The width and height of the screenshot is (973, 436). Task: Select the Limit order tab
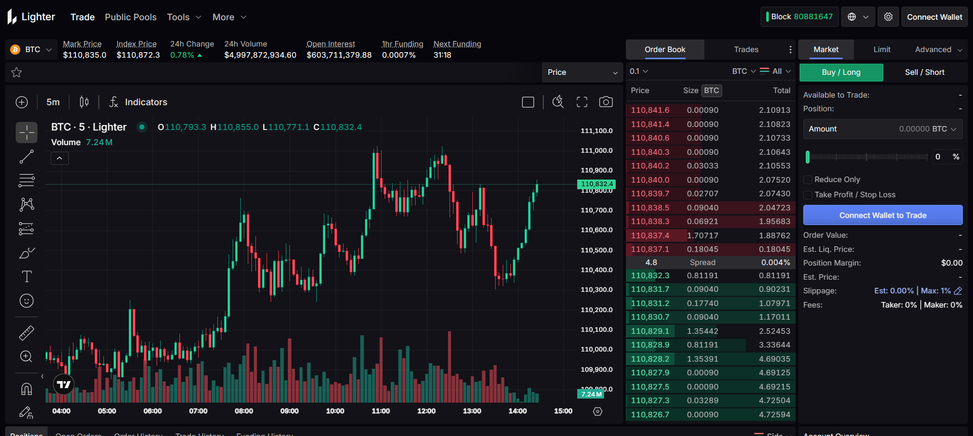(x=882, y=50)
